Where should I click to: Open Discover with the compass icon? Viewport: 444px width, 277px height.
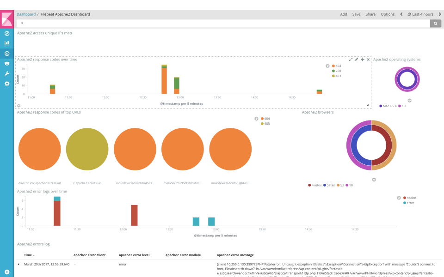pyautogui.click(x=6, y=33)
